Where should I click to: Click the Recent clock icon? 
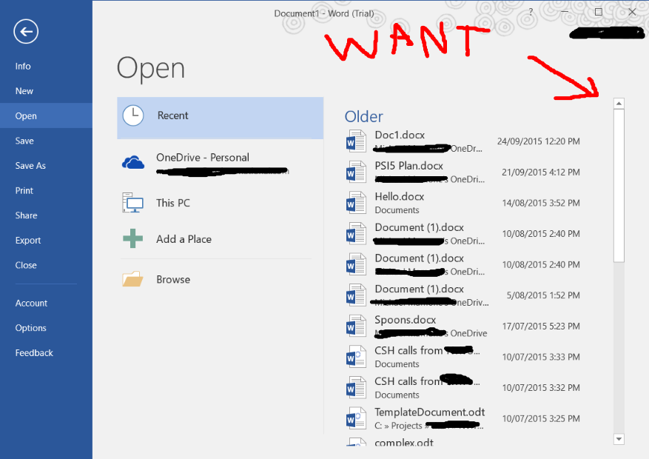tap(133, 115)
